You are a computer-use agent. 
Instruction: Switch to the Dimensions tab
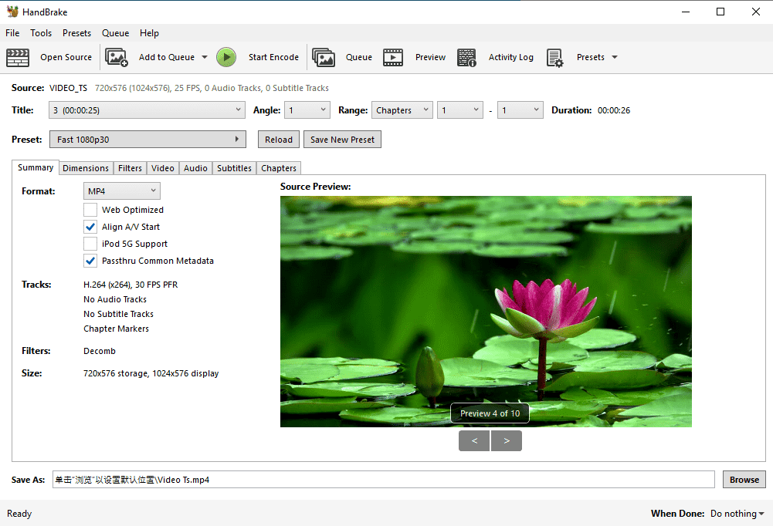click(86, 168)
